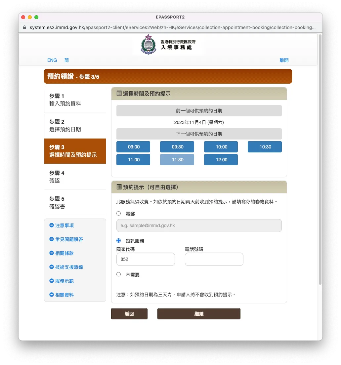Go to 步驟 2 選擇預約日期
Screen dimensions: 341x365
[75, 126]
